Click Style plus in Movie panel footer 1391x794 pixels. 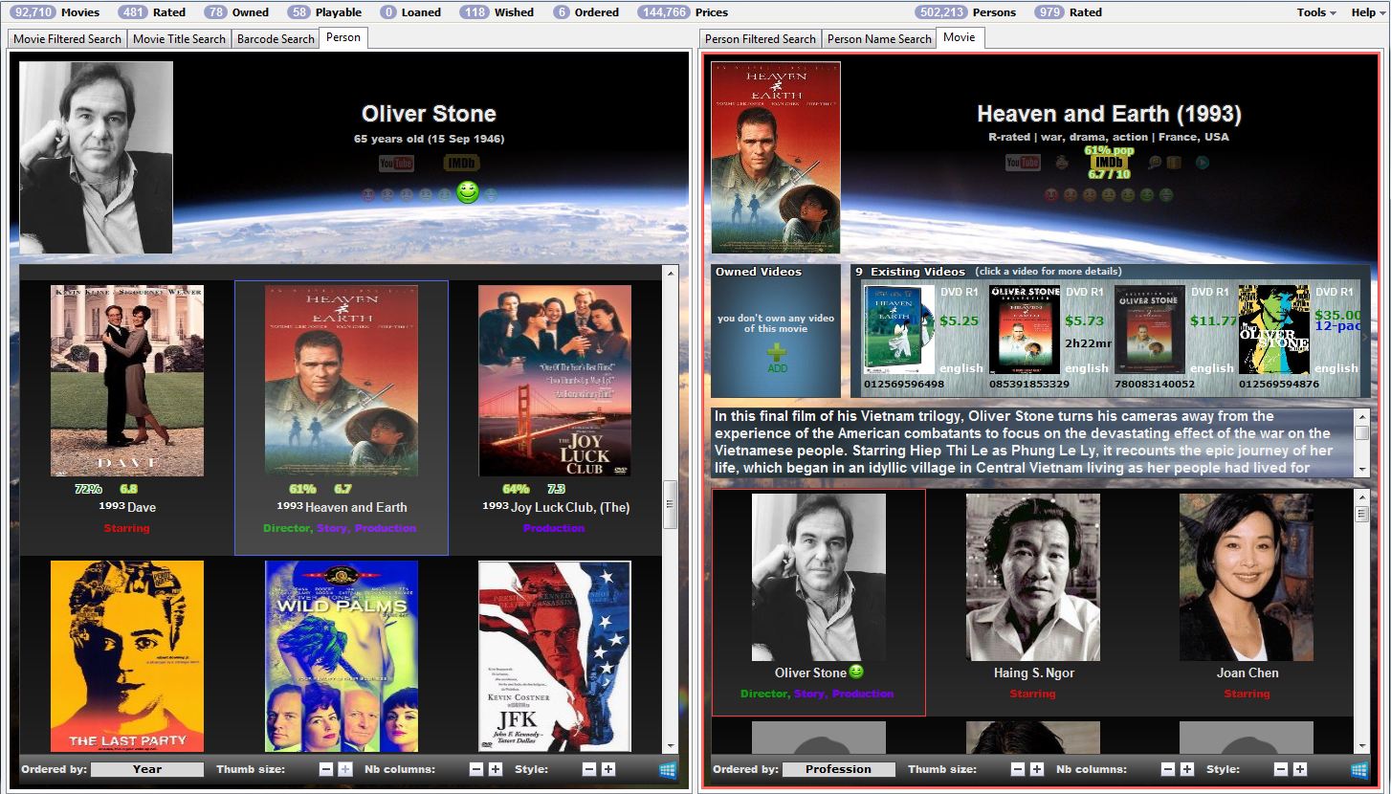(x=1300, y=769)
